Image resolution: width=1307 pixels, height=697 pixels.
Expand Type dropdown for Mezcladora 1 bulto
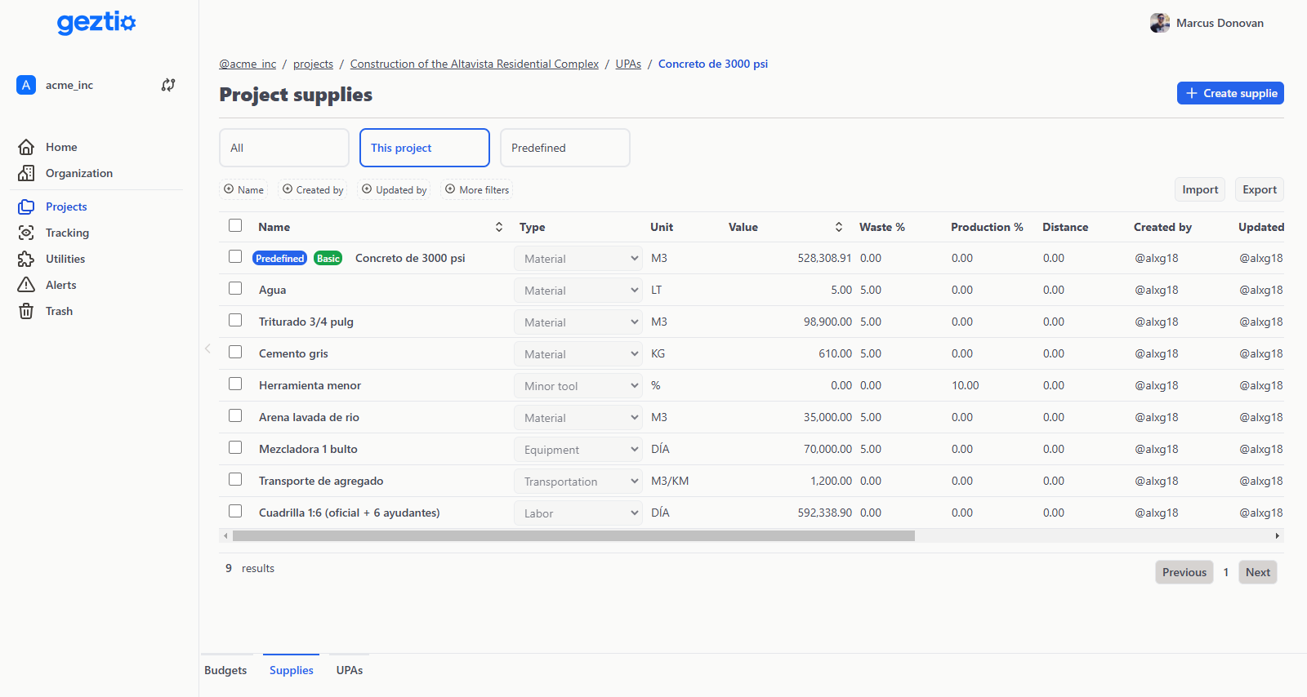pos(578,450)
